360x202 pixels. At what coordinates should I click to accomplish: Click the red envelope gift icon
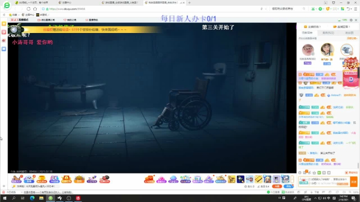[149, 179]
